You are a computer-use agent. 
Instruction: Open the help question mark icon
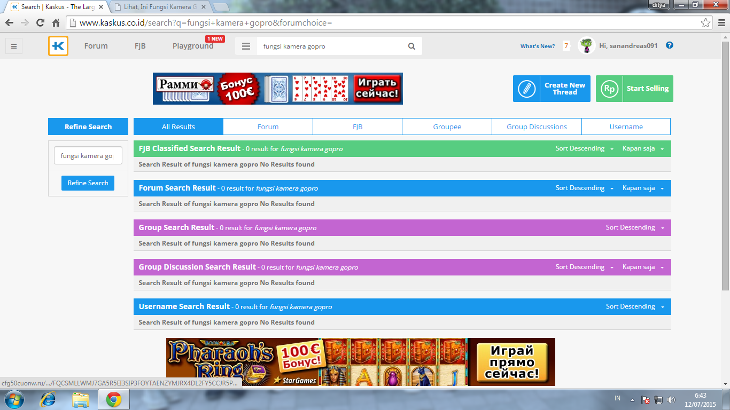coord(670,45)
